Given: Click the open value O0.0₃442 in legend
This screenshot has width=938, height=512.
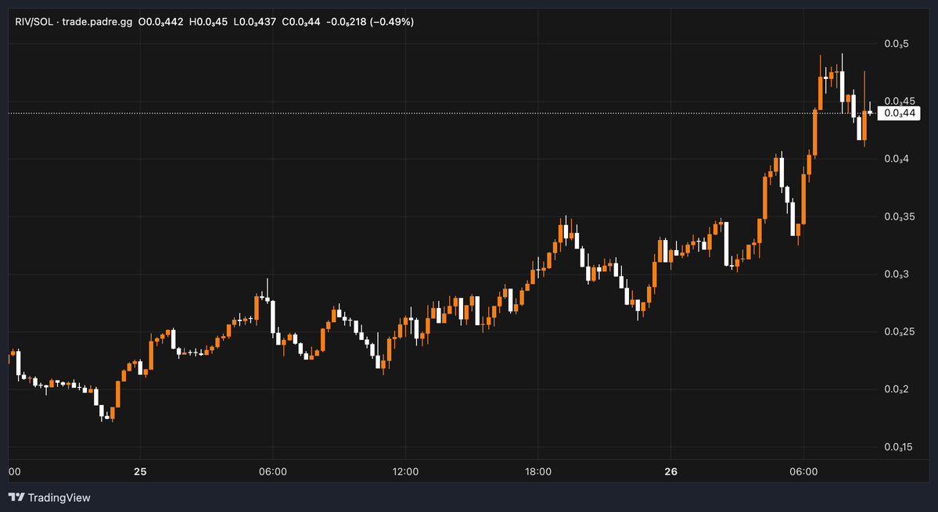Looking at the screenshot, I should pos(161,22).
